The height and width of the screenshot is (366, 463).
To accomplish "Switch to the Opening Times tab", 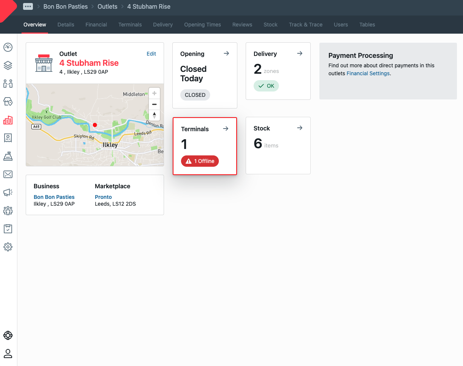I will 202,25.
